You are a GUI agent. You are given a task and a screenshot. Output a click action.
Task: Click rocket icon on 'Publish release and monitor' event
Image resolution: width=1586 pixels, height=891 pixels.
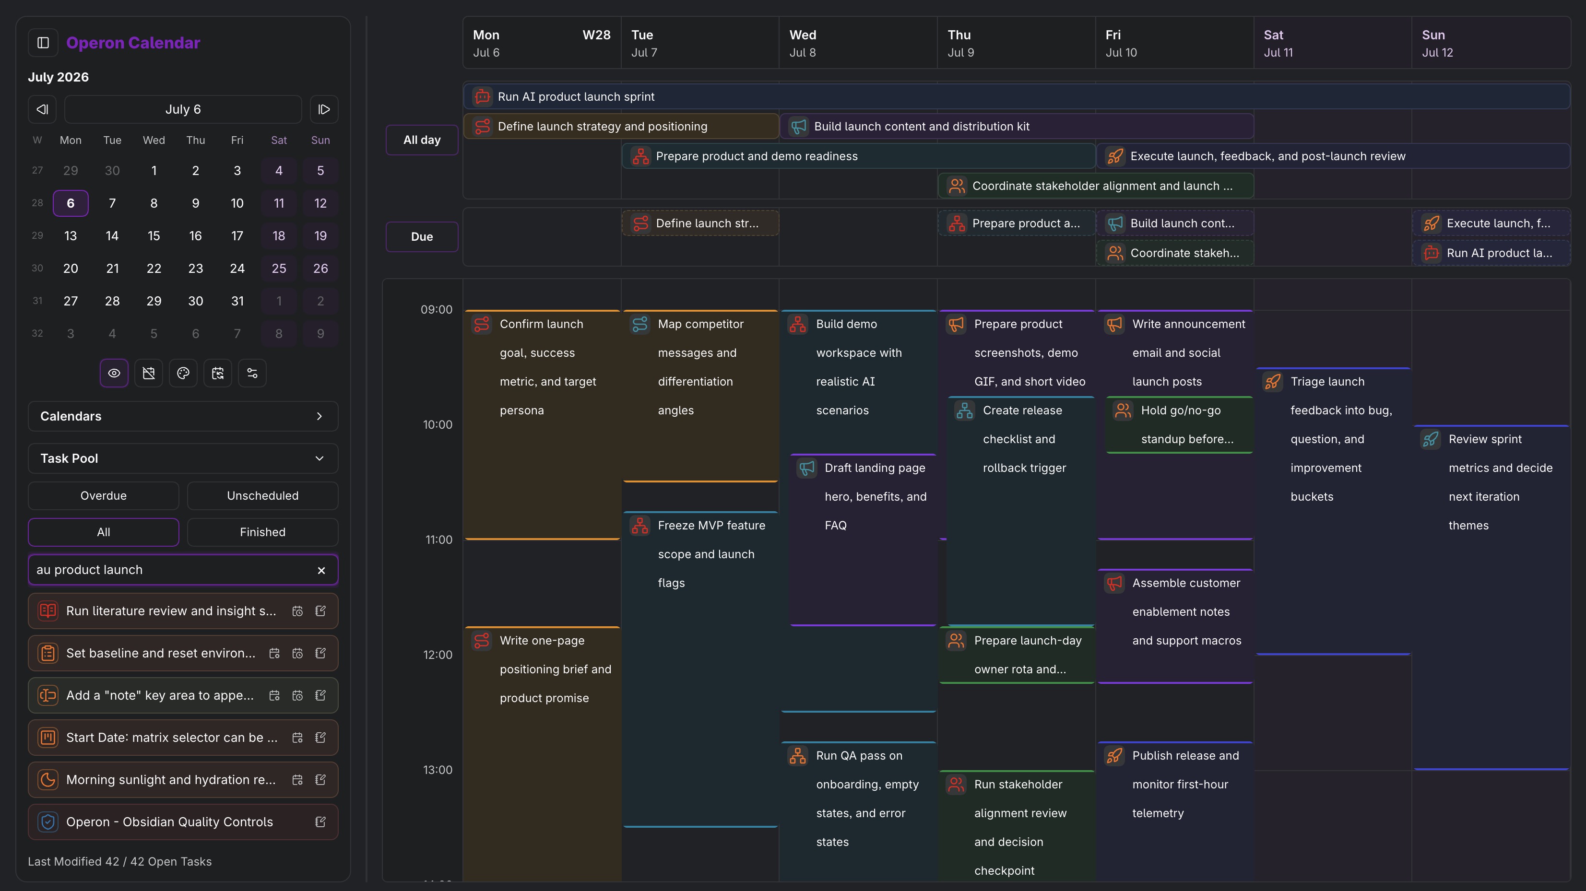click(1114, 756)
